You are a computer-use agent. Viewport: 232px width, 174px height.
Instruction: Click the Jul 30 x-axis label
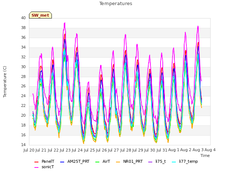coord(150,150)
